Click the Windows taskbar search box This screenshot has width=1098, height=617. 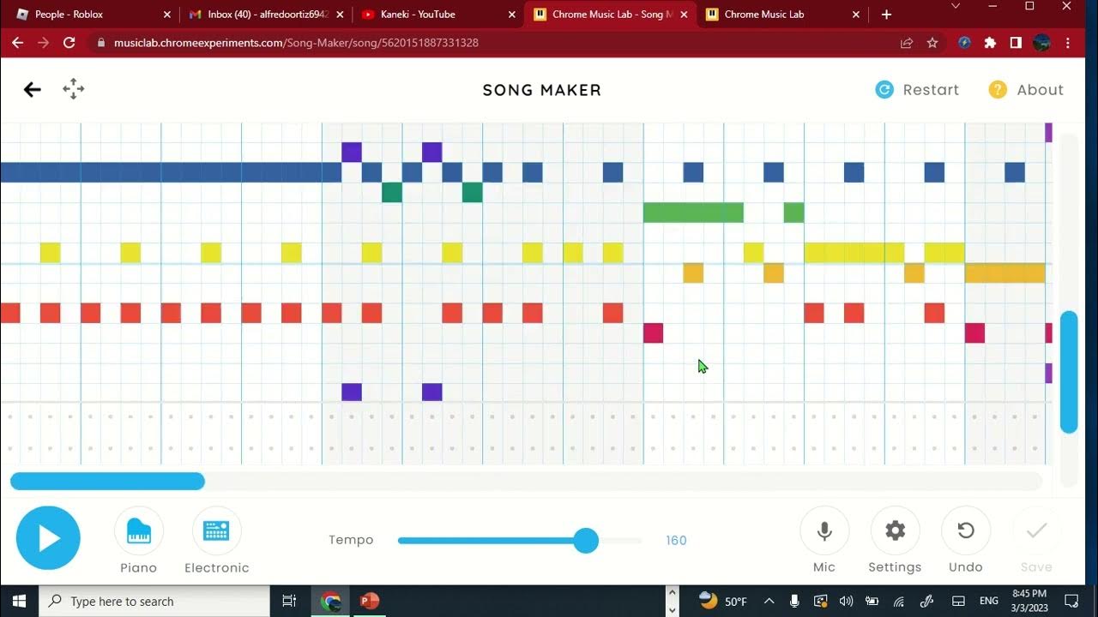coord(154,601)
